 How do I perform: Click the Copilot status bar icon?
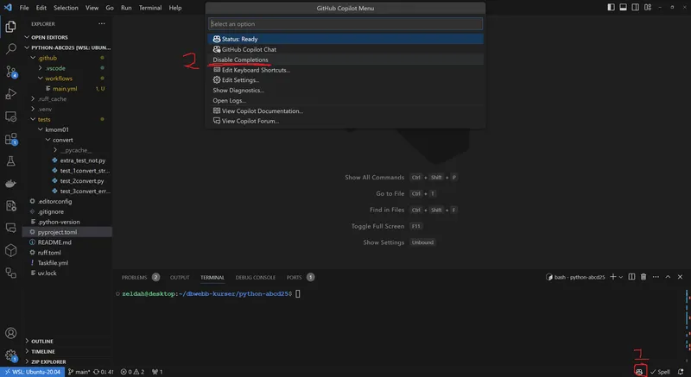638,371
